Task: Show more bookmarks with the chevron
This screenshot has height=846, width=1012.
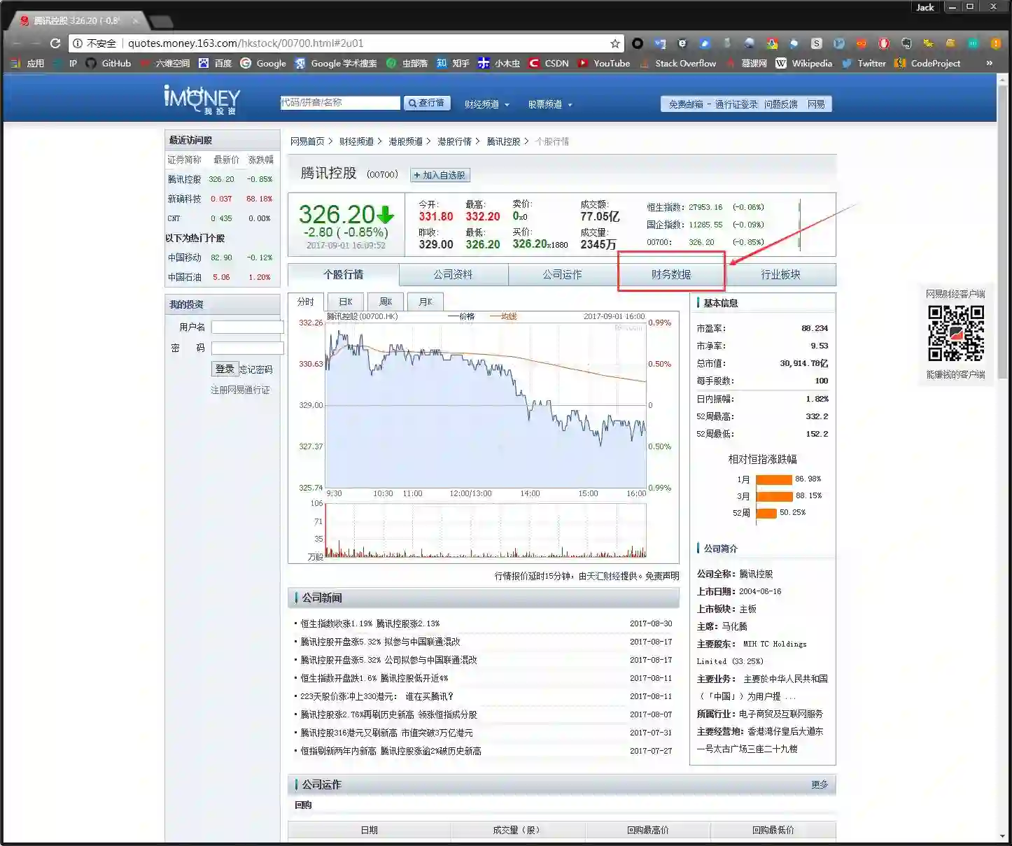Action: click(x=989, y=63)
